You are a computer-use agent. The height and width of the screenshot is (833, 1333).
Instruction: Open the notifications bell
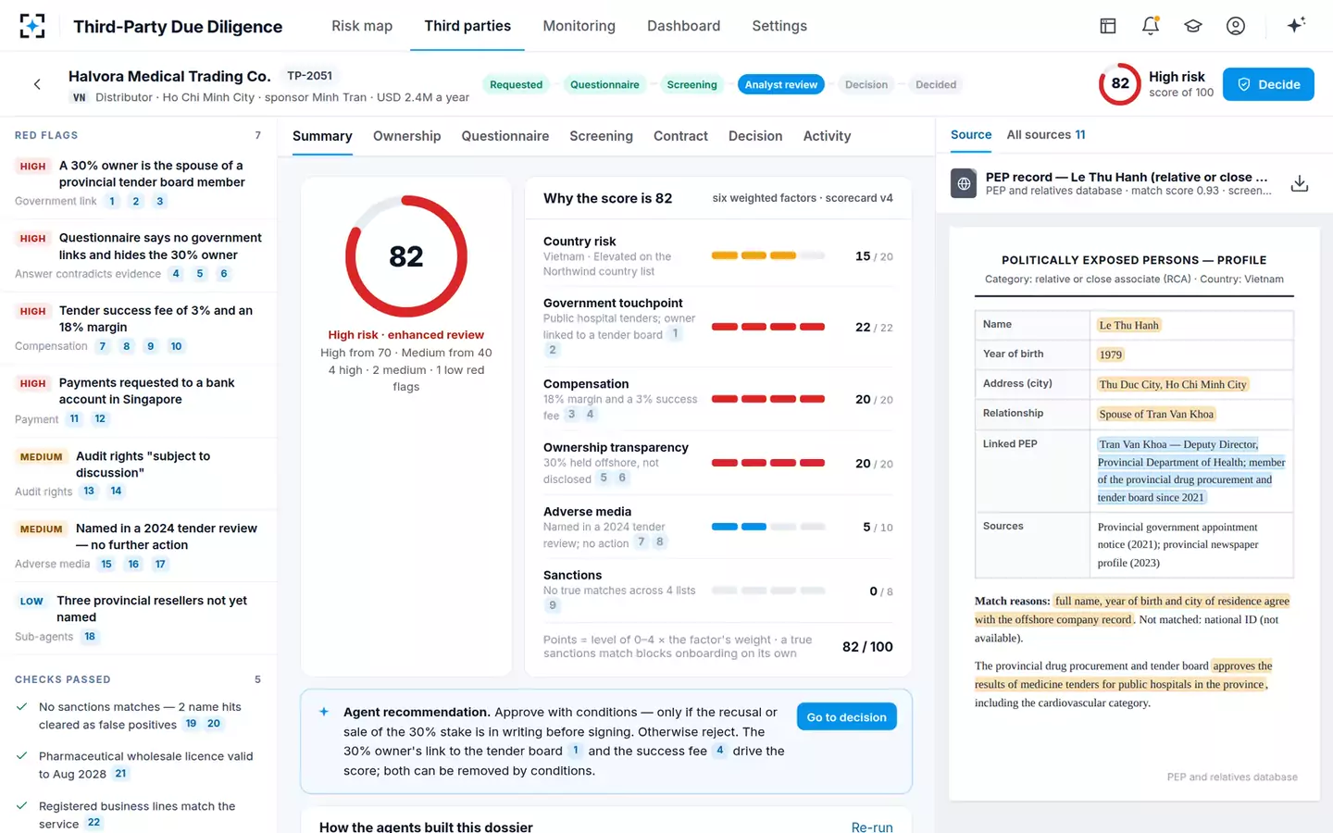point(1150,26)
